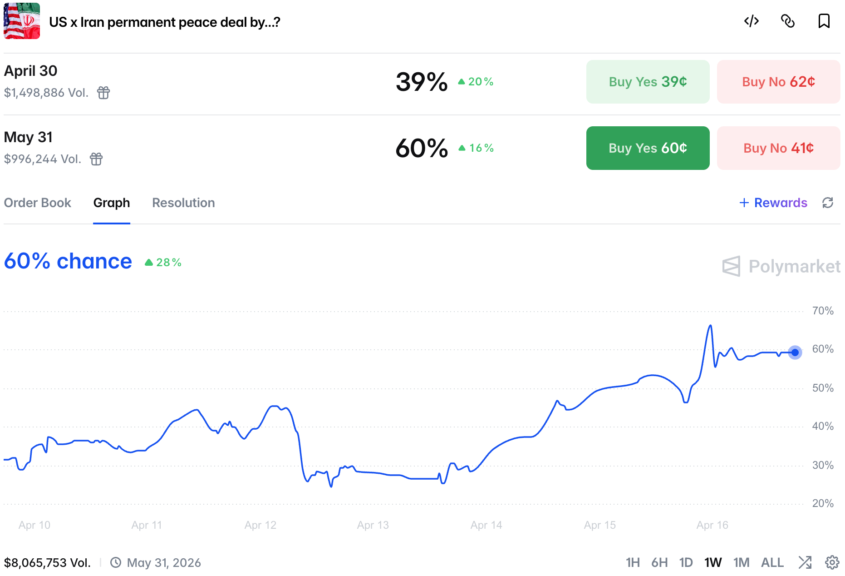Buy No at 41¢ for May 31
The width and height of the screenshot is (845, 576).
778,148
